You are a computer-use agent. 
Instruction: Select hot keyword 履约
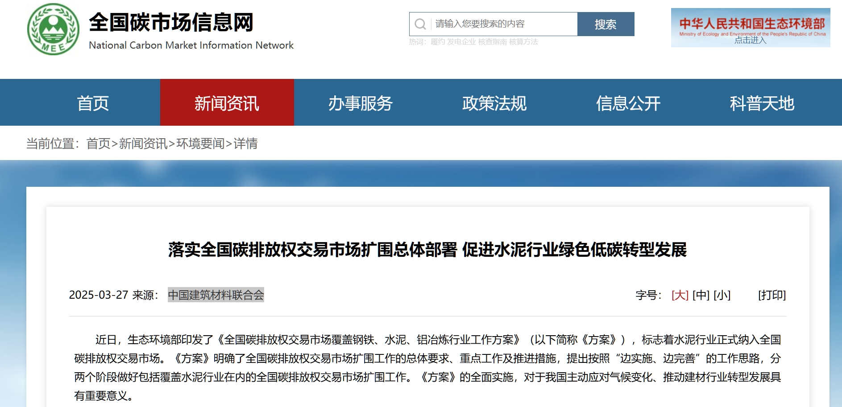pos(437,42)
